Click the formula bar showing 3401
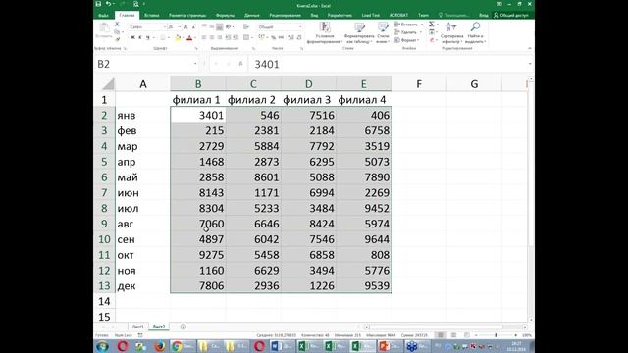The width and height of the screenshot is (628, 353). click(x=389, y=64)
